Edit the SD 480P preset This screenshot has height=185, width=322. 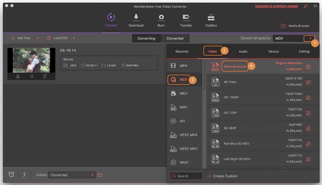click(x=308, y=129)
